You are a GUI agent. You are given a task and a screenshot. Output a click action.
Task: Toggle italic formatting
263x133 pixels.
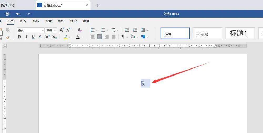point(26,37)
